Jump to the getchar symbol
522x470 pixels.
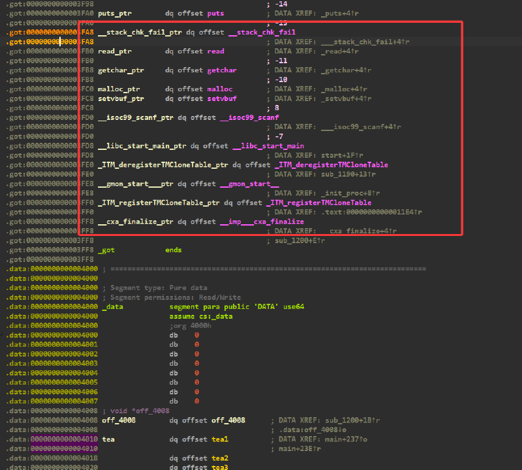tap(222, 70)
